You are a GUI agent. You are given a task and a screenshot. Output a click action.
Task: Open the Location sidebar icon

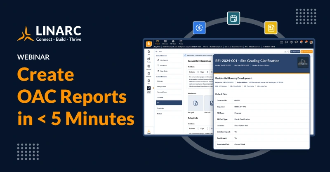coord(149,67)
